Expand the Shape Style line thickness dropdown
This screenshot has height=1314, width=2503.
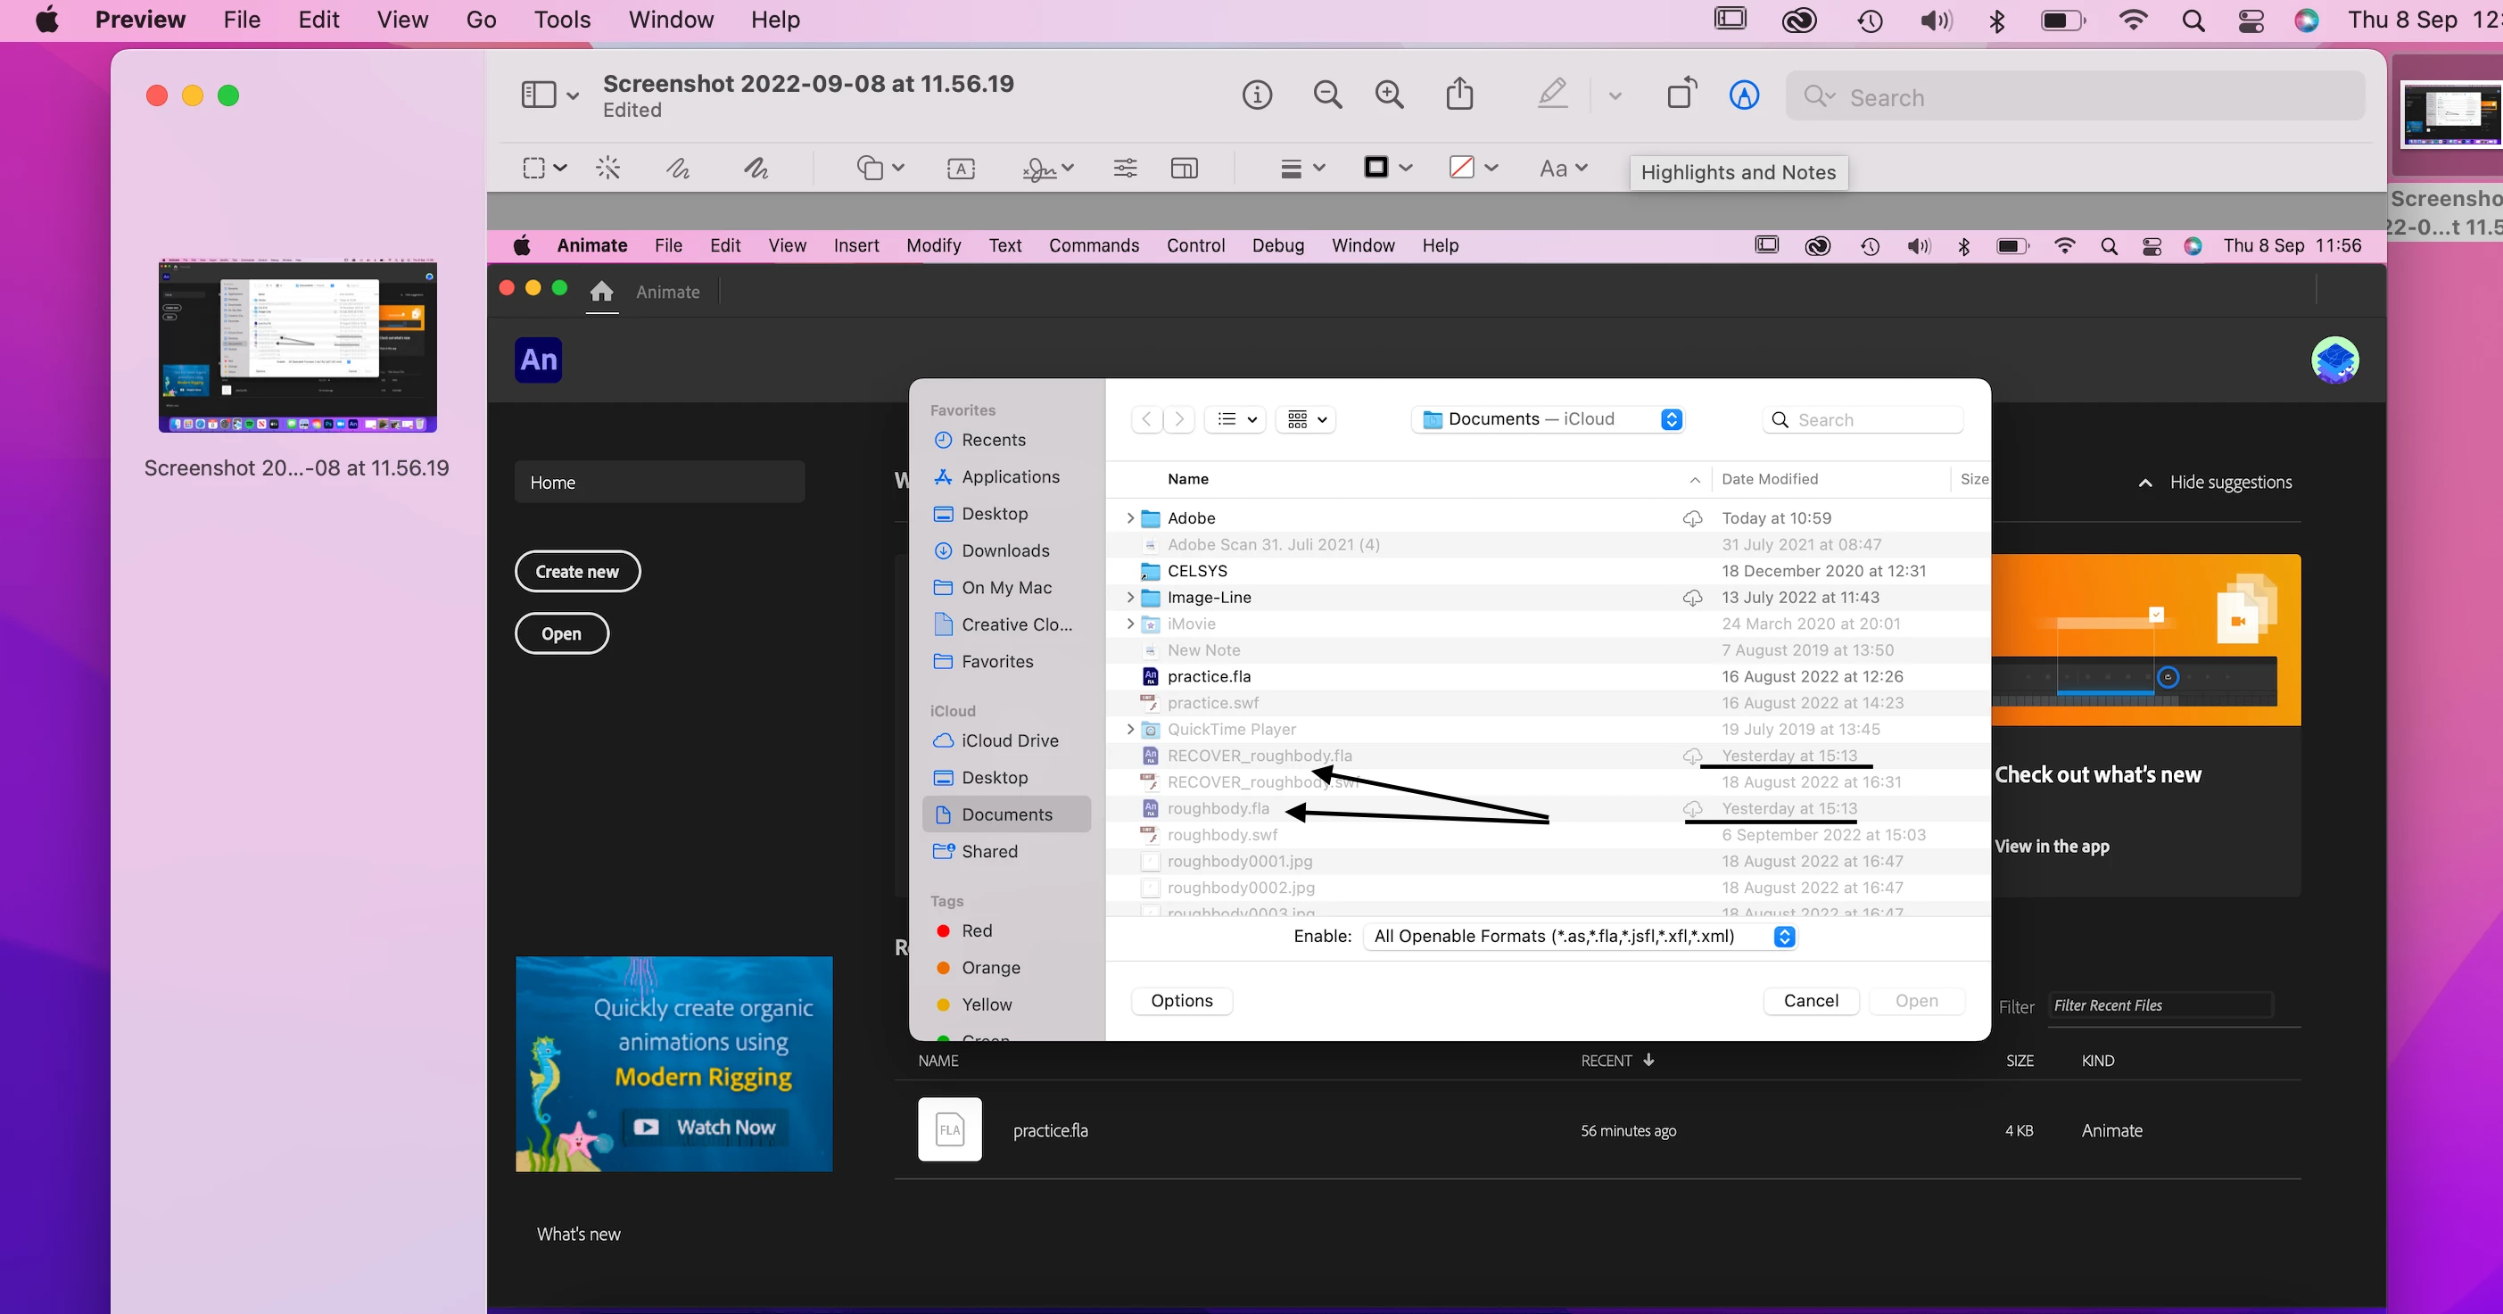pos(1302,168)
